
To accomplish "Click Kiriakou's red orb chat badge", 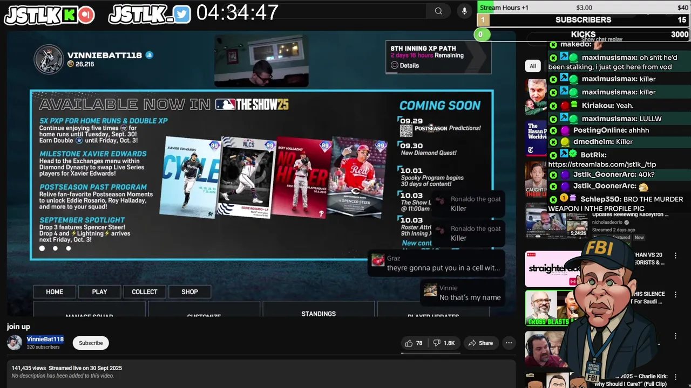I will tap(565, 106).
